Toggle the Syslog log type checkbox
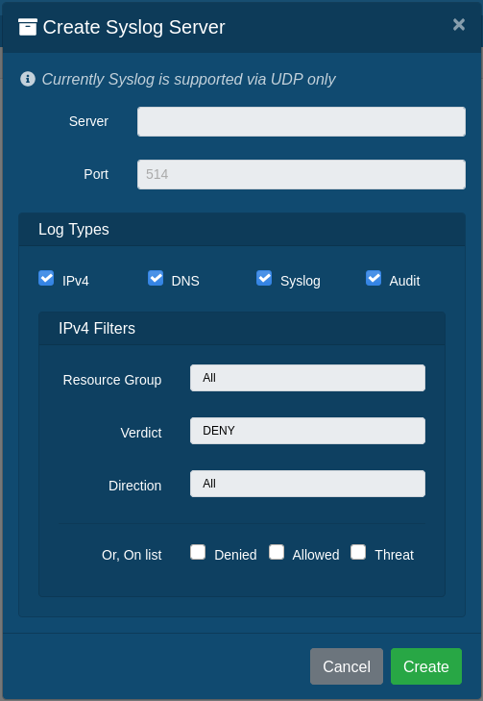The image size is (483, 701). [x=264, y=278]
